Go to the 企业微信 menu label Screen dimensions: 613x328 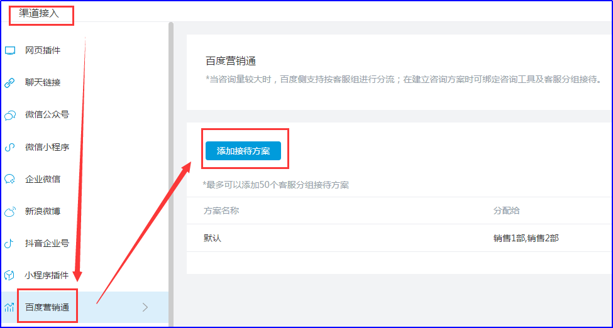coord(43,179)
